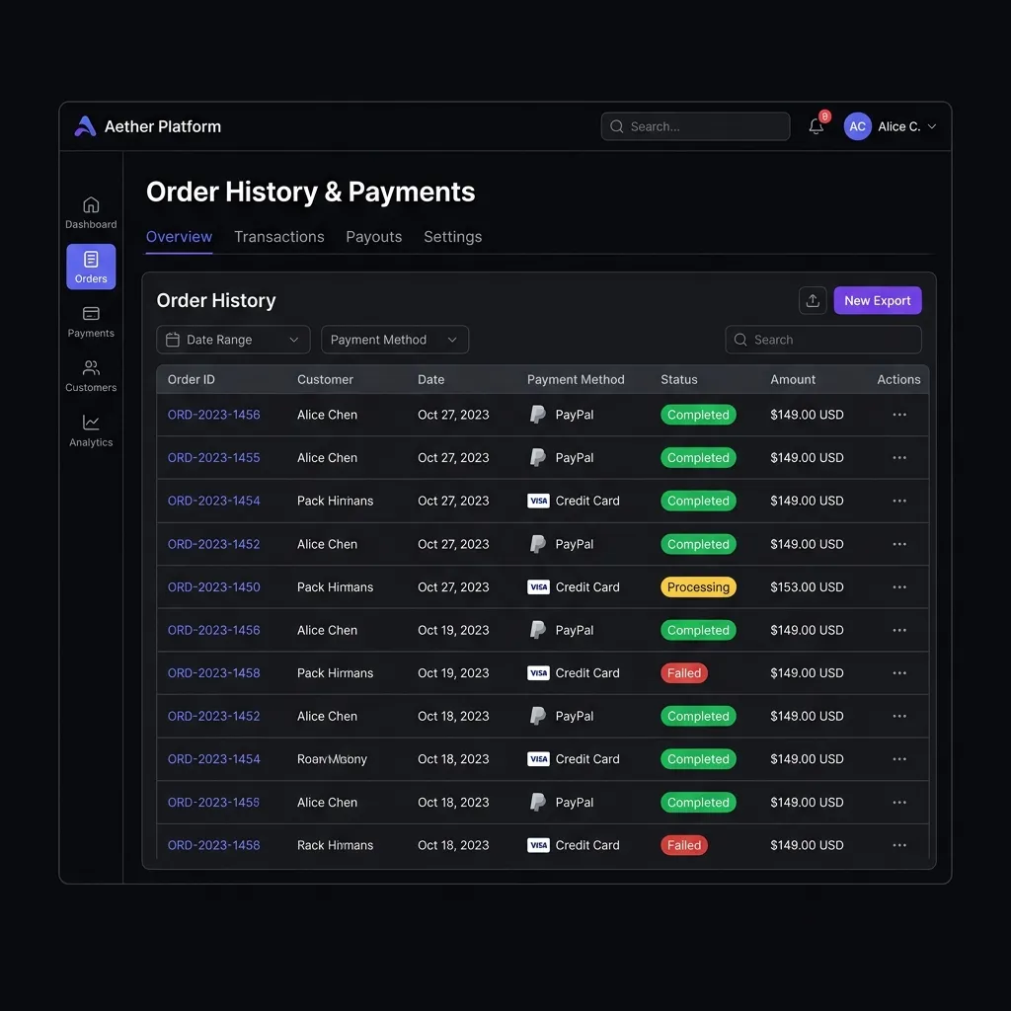Open the Dashboard home icon in sidebar
Screen dimensions: 1011x1011
pos(91,205)
